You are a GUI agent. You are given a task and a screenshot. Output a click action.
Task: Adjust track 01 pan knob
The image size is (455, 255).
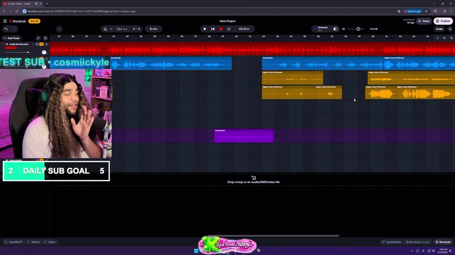coord(44,52)
